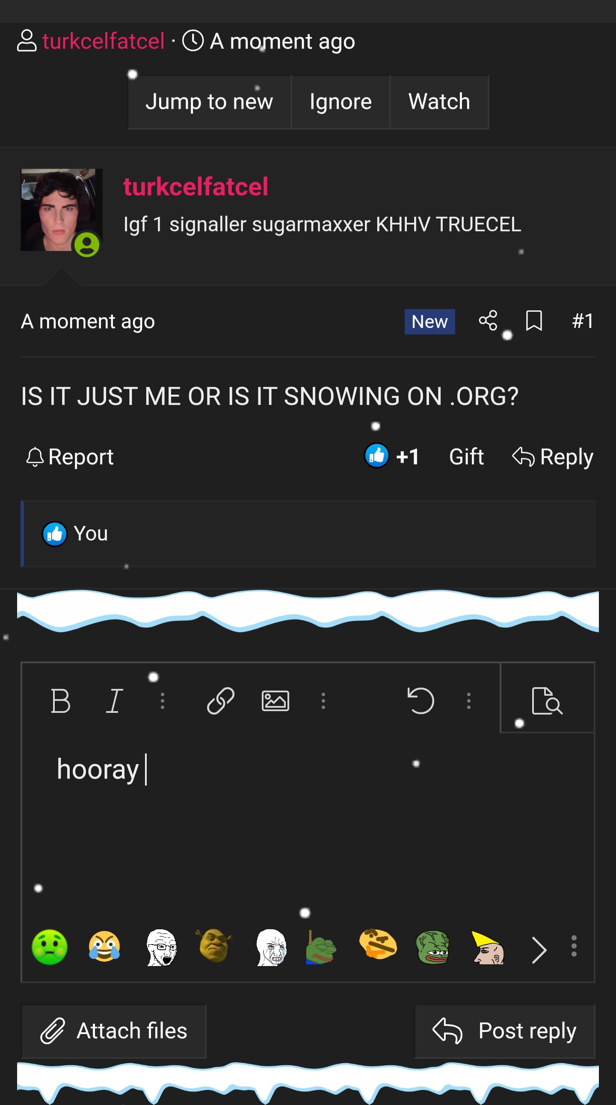The image size is (616, 1105).
Task: Click the share post icon
Action: coord(488,321)
